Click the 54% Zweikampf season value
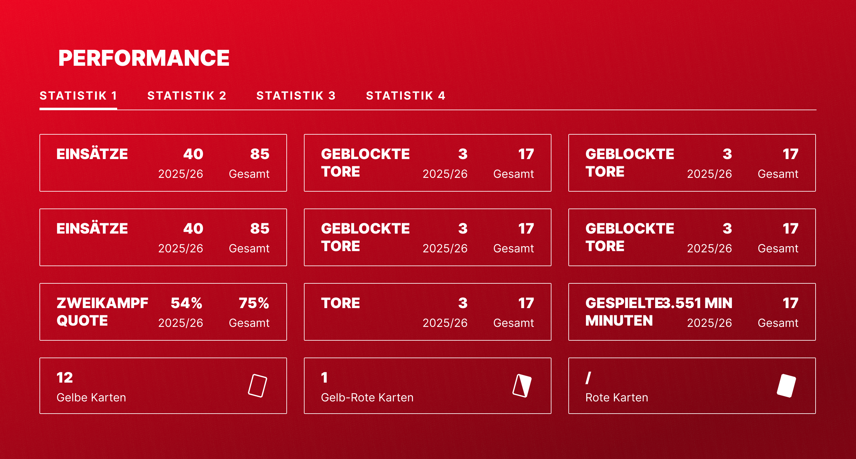Screen dimensions: 856x459 186,303
